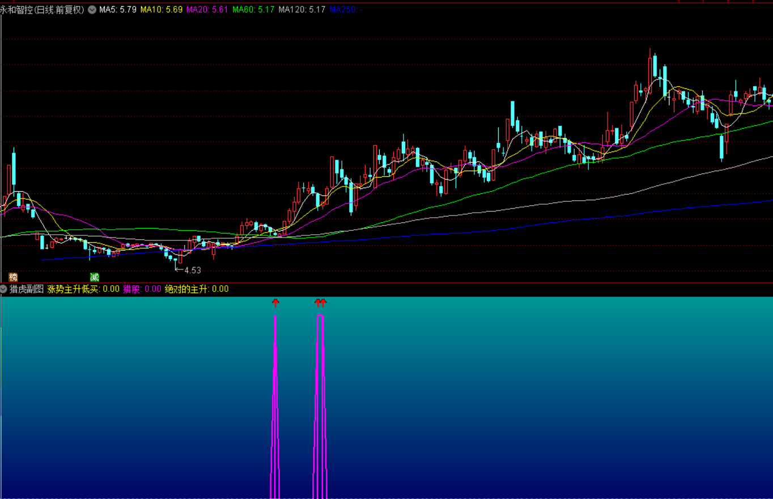Click the 4.53 low price label
Image resolution: width=773 pixels, height=499 pixels.
click(x=193, y=270)
